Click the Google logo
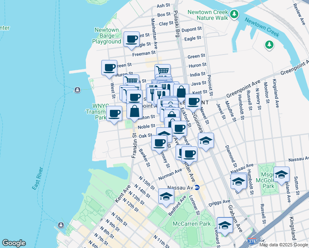Viewport: 309px width, 248px height. [x=14, y=243]
